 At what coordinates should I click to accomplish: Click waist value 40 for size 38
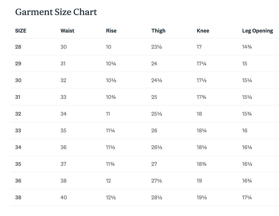[64, 197]
